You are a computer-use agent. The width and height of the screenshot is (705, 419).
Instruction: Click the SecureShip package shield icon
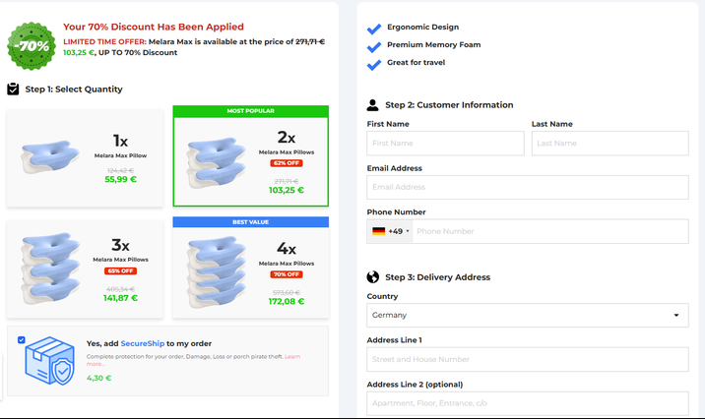pos(50,361)
